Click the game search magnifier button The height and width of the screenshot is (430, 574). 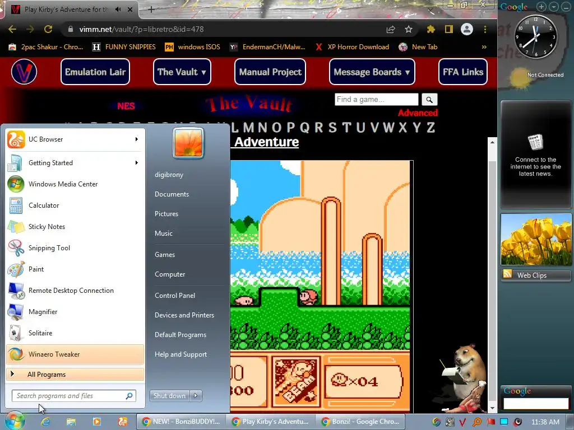click(x=429, y=100)
